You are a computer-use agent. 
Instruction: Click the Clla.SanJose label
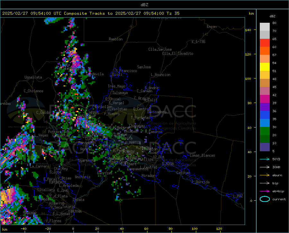pyautogui.click(x=160, y=49)
